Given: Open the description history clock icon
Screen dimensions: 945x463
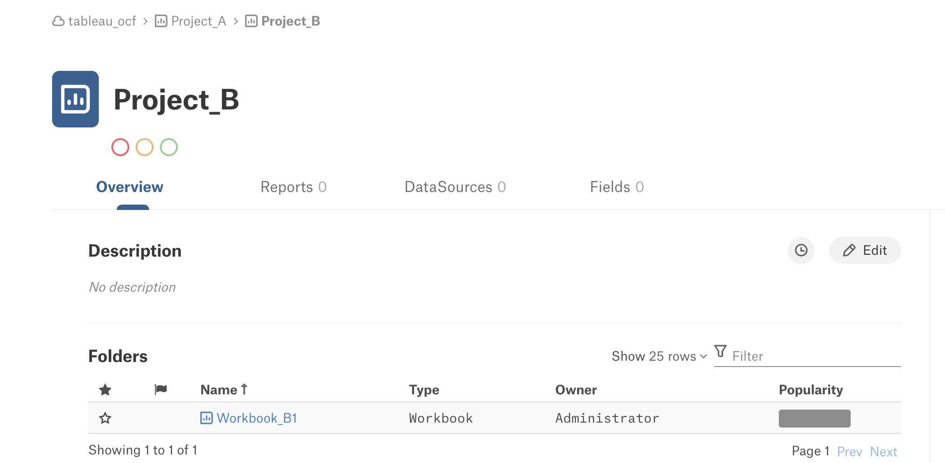Looking at the screenshot, I should (801, 250).
